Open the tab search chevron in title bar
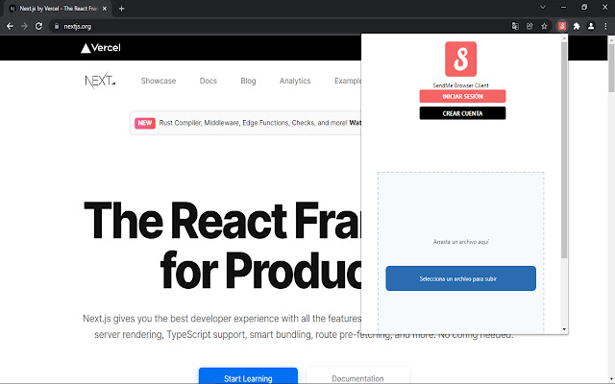 [543, 7]
